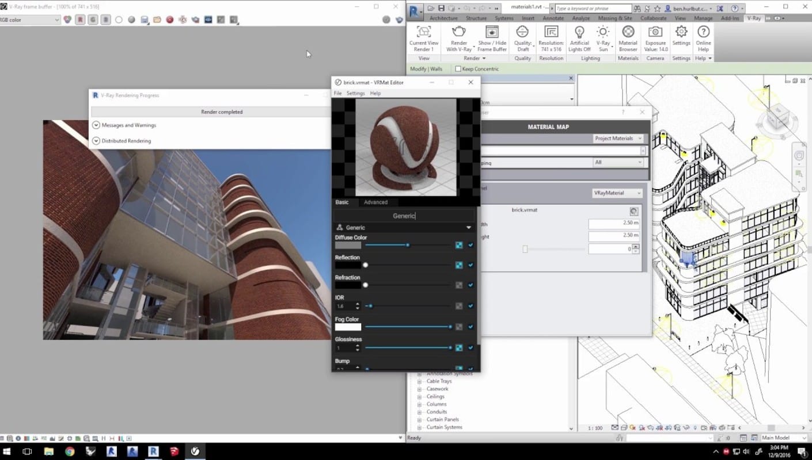
Task: Start a render with the V-Ray teapot
Action: (x=459, y=32)
